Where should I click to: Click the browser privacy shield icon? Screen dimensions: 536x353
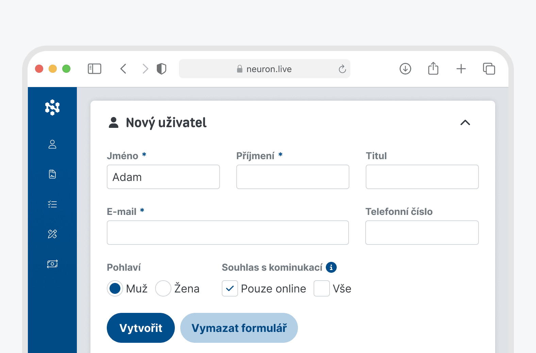pos(161,69)
